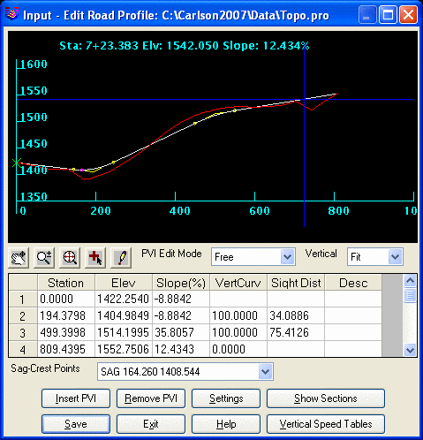The height and width of the screenshot is (440, 423).
Task: Activate the pencil edit tool
Action: pos(121,258)
